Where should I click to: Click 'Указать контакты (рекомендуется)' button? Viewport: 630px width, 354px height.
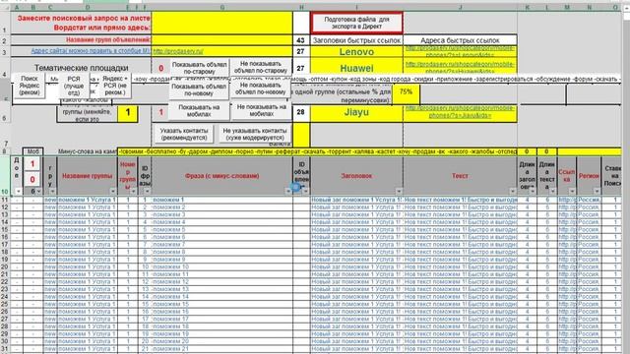click(184, 134)
